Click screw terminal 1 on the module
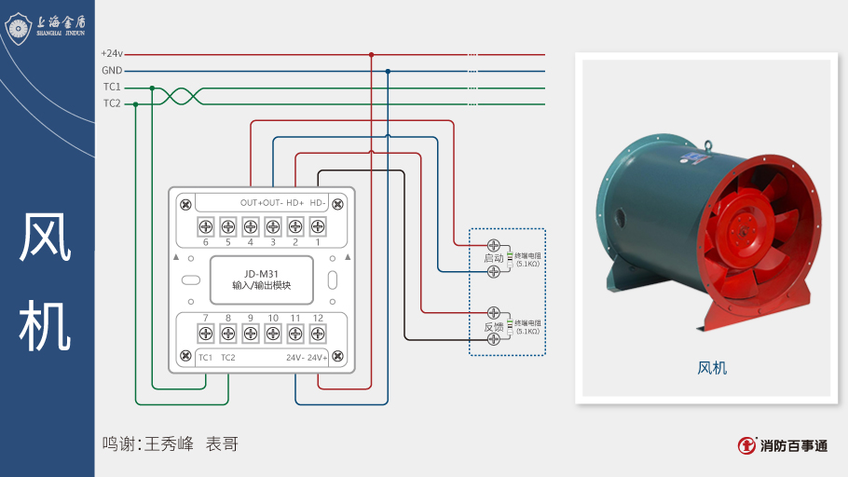 point(318,226)
